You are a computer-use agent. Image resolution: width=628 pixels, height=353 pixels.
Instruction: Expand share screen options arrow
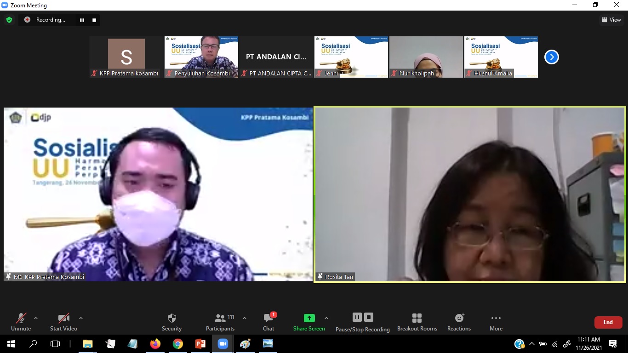326,318
